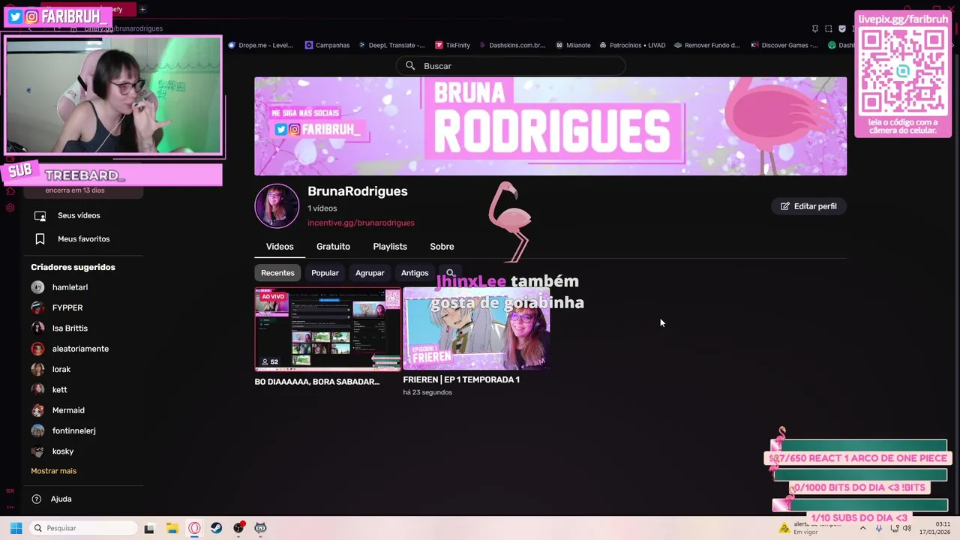
Task: Open Opera GX from taskbar
Action: (194, 528)
